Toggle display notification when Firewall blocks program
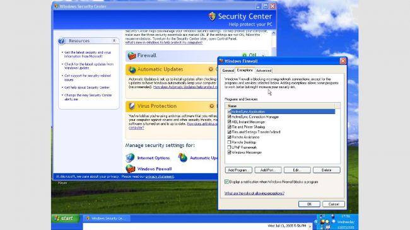Image resolution: width=410 pixels, height=230 pixels. tap(226, 181)
